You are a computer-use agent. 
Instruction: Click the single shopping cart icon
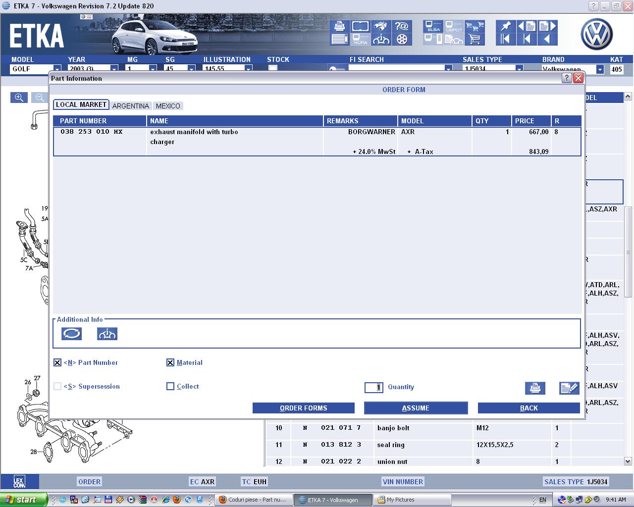(x=475, y=39)
